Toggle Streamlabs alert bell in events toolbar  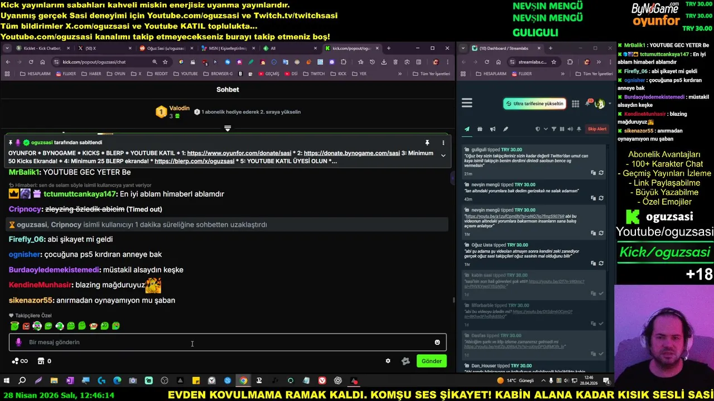[579, 129]
